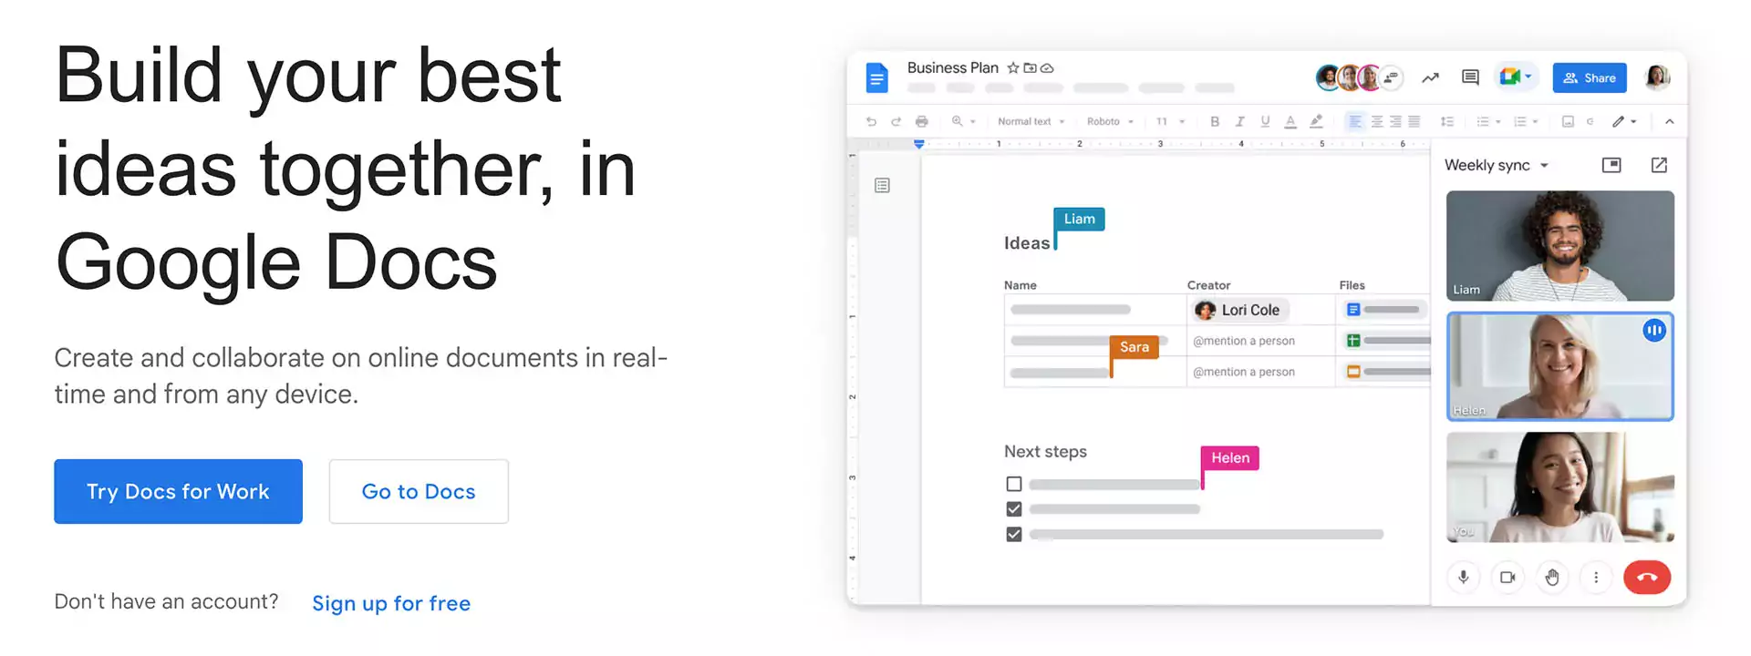Justify text alignment

[x=1414, y=121]
